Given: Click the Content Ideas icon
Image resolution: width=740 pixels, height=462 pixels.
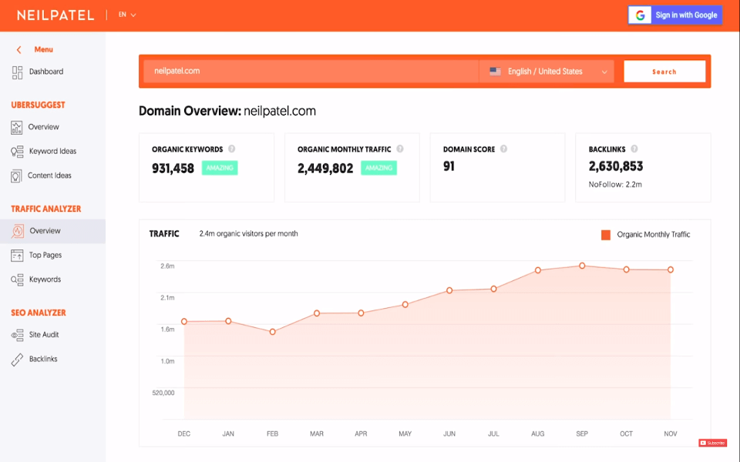Looking at the screenshot, I should point(16,176).
